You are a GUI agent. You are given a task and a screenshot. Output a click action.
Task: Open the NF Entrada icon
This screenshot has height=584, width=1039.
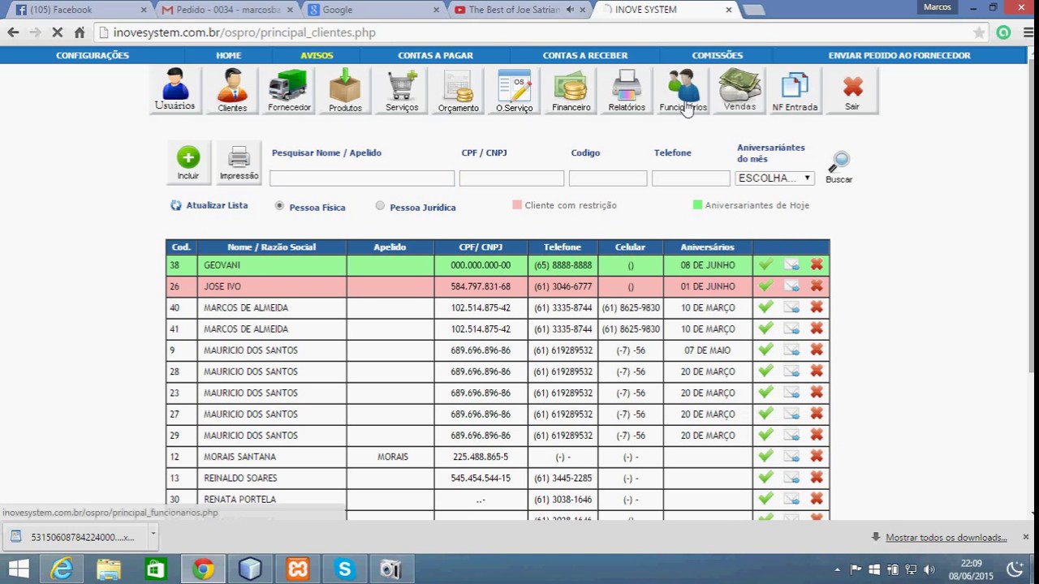point(795,90)
